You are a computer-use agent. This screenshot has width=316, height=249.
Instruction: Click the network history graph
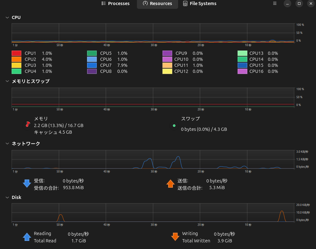[153, 159]
